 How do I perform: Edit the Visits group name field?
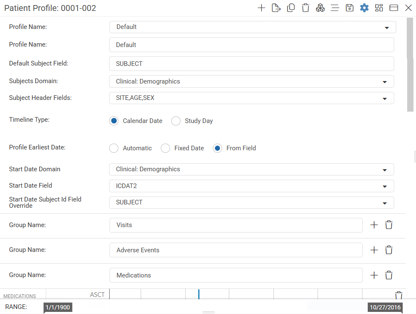(x=236, y=225)
